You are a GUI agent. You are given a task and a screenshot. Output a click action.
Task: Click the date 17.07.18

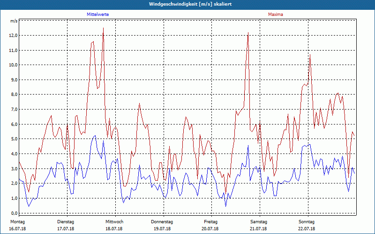pyautogui.click(x=66, y=229)
